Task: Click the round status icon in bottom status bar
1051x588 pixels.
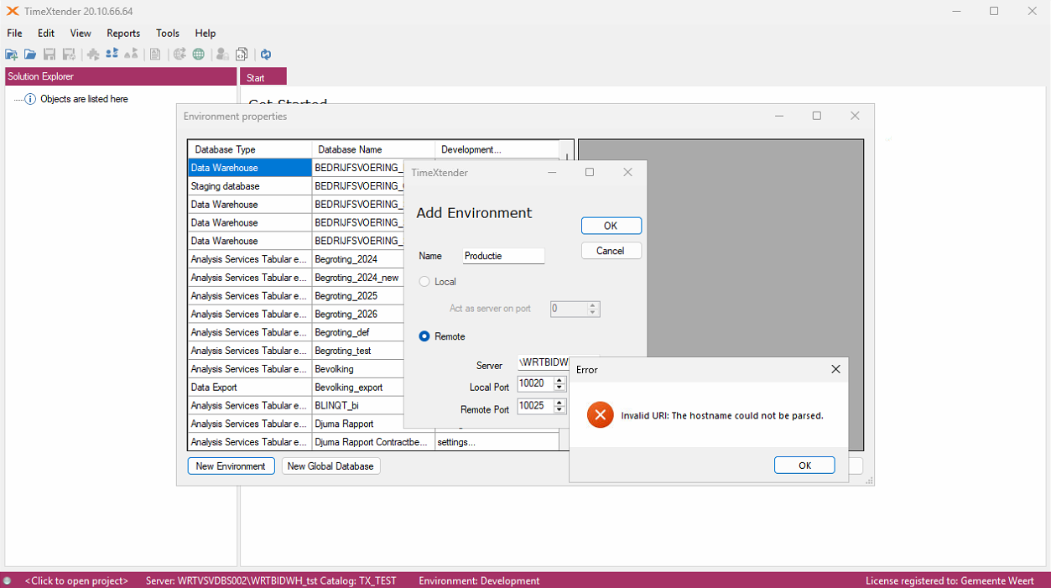Action: coord(8,580)
